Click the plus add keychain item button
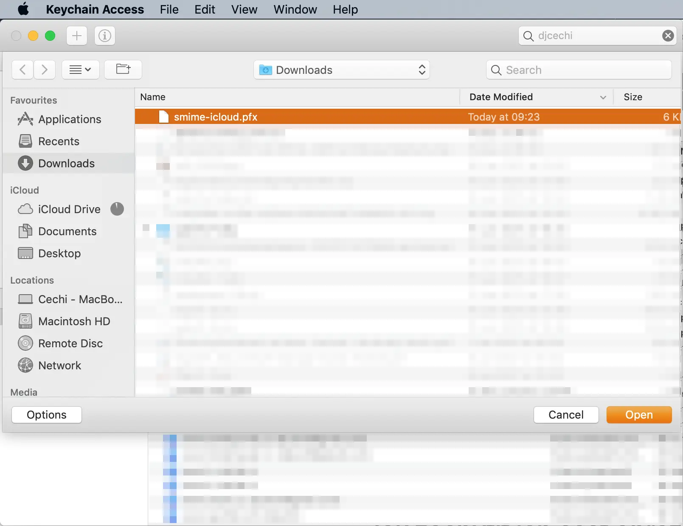The image size is (683, 526). point(77,36)
